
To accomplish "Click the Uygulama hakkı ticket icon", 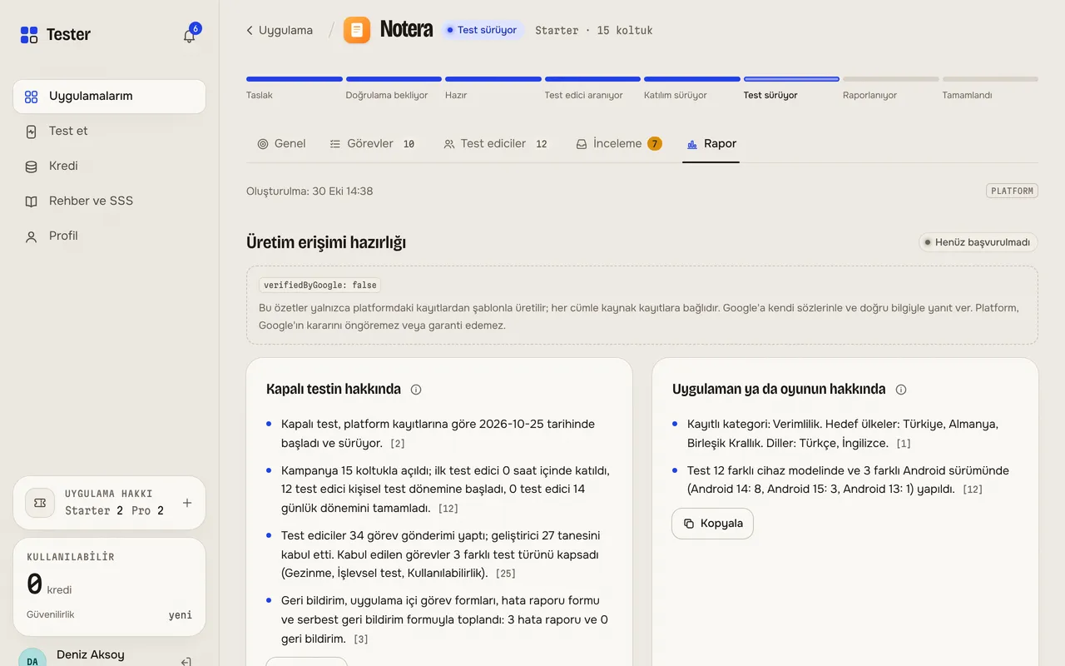I will pos(40,503).
